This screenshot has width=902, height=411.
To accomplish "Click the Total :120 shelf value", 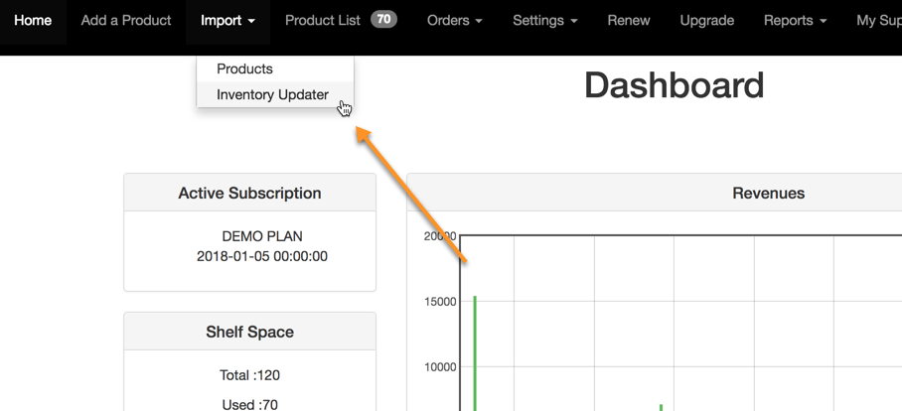I will 249,375.
